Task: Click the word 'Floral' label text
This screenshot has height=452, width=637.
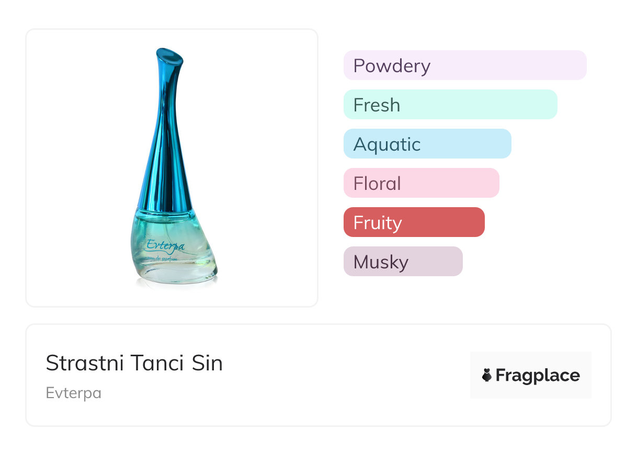Action: [x=377, y=184]
